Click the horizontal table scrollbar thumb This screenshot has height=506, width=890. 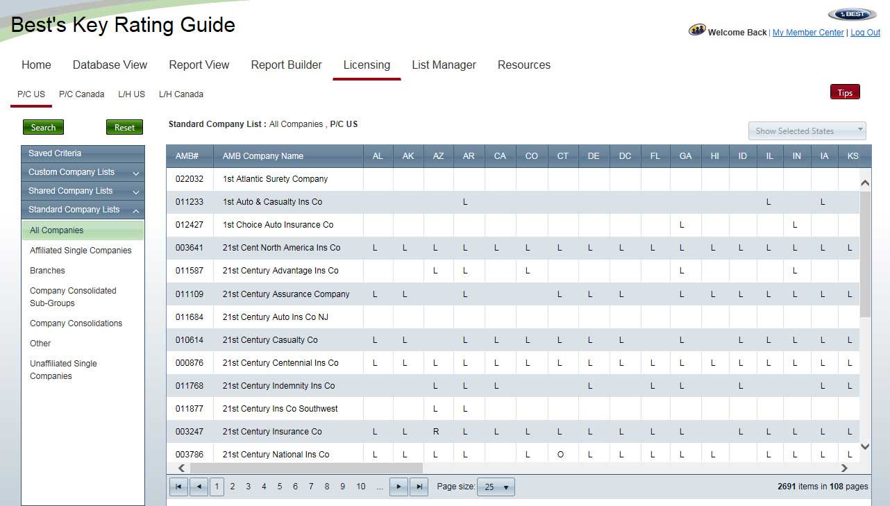point(306,469)
